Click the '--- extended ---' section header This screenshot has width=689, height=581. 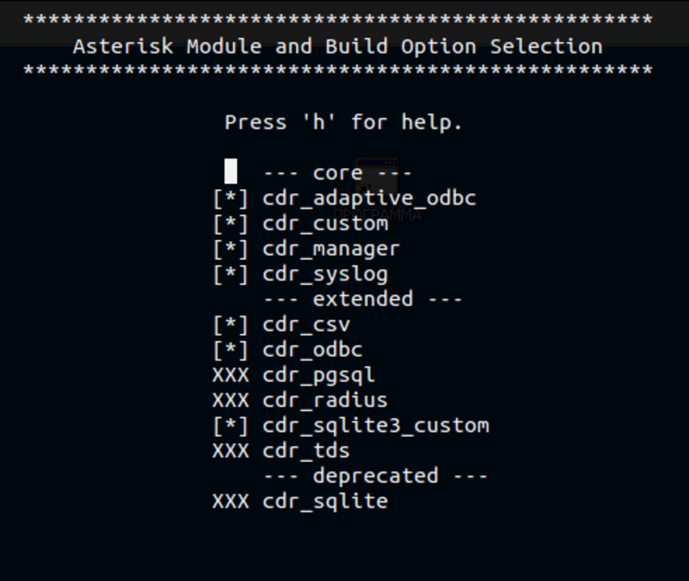click(x=363, y=300)
